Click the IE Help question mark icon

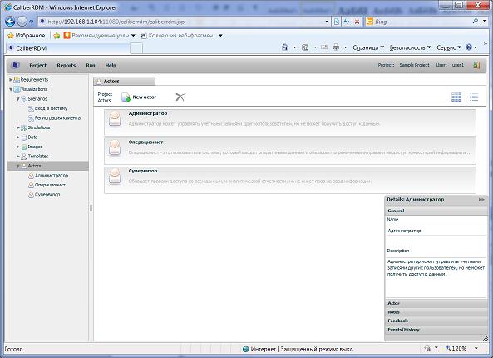(x=469, y=47)
